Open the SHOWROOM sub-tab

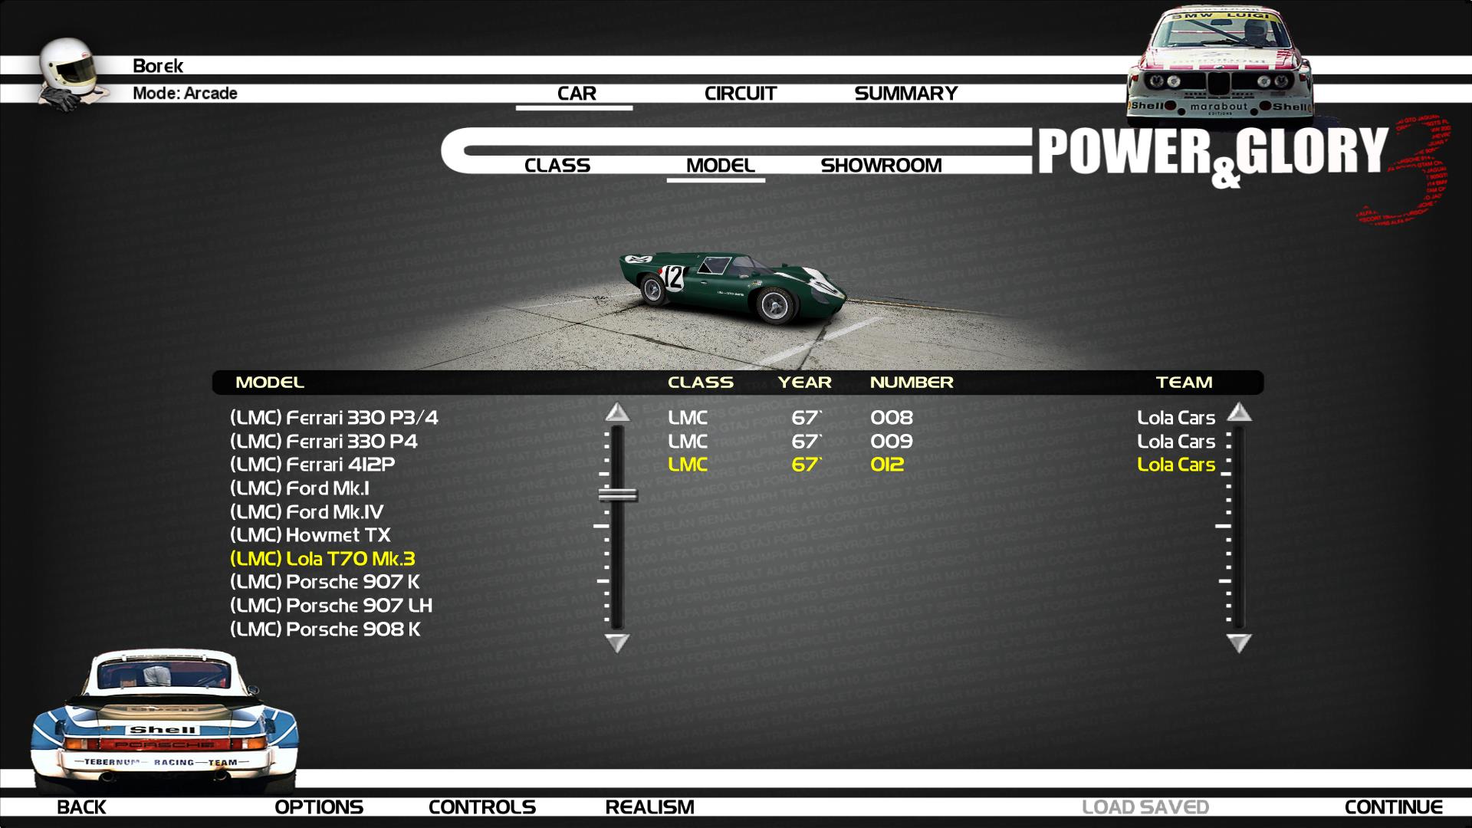[881, 166]
